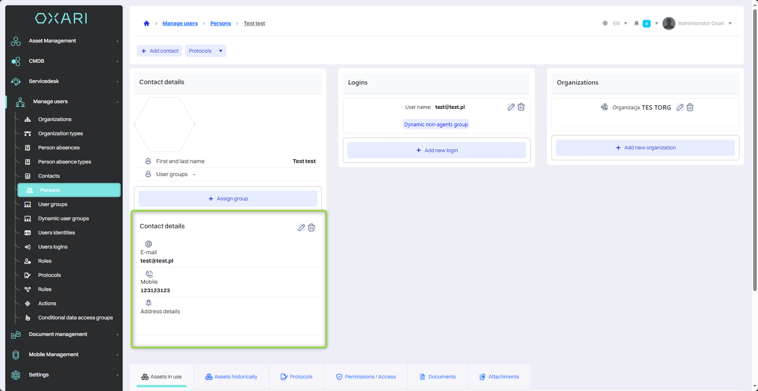
Task: Open the Protocols dropdown button
Action: (205, 51)
